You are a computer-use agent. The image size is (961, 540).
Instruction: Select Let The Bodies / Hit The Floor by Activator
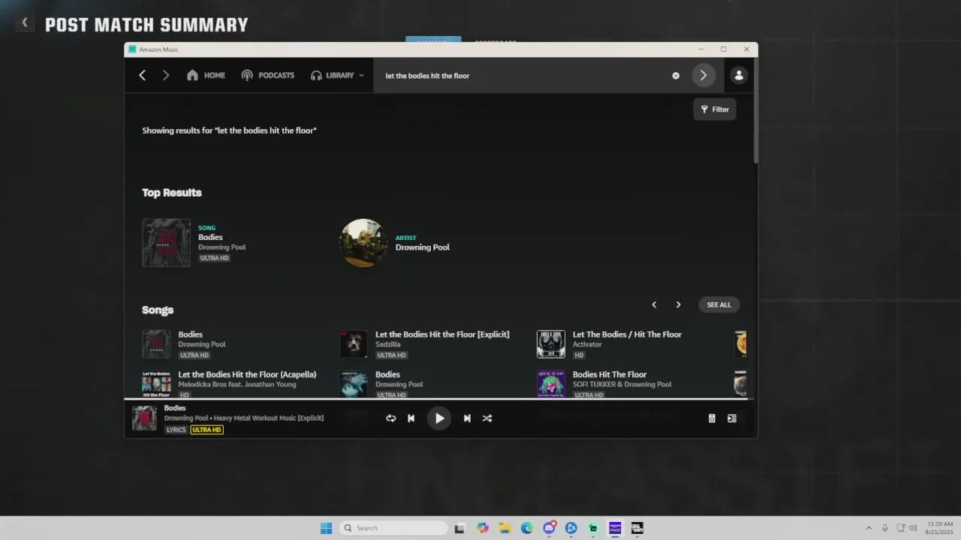pos(627,334)
